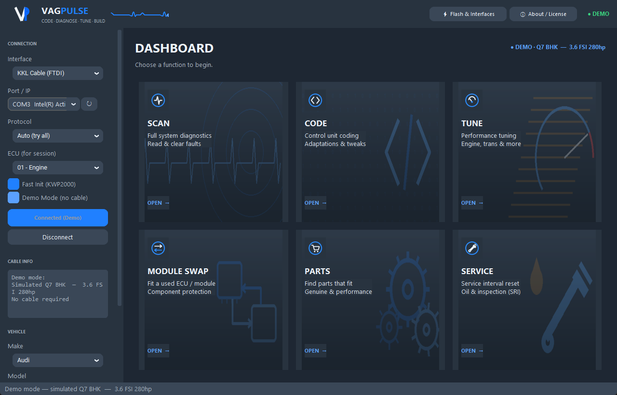Click the PARTS card title
The image size is (617, 395).
(x=317, y=271)
